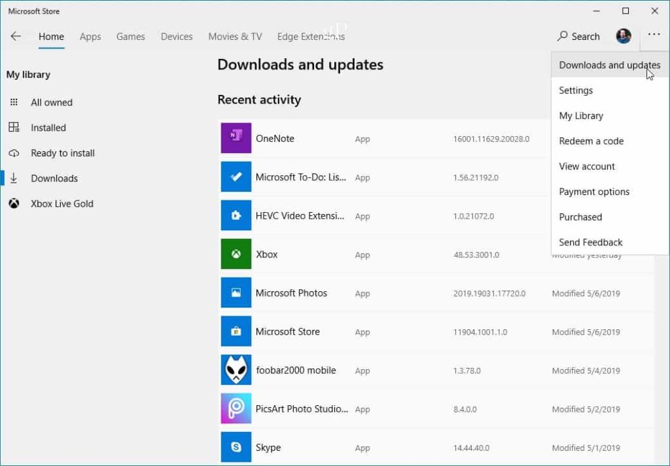Switch to the Edge Extensions tab
This screenshot has width=670, height=466.
pyautogui.click(x=311, y=37)
